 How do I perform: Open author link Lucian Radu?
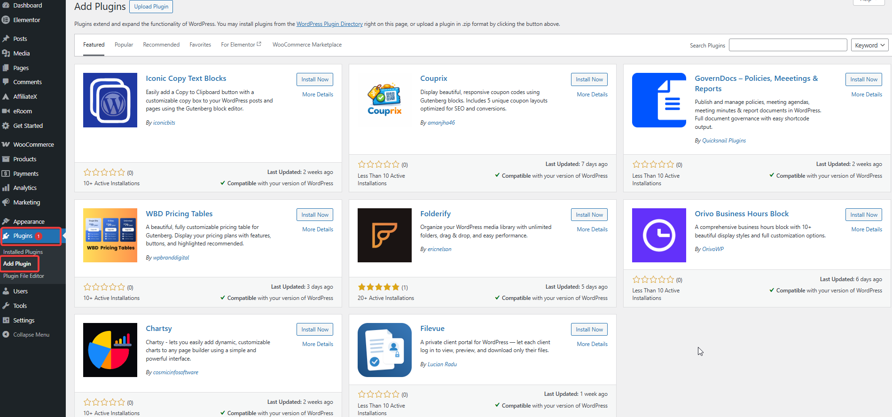coord(442,364)
